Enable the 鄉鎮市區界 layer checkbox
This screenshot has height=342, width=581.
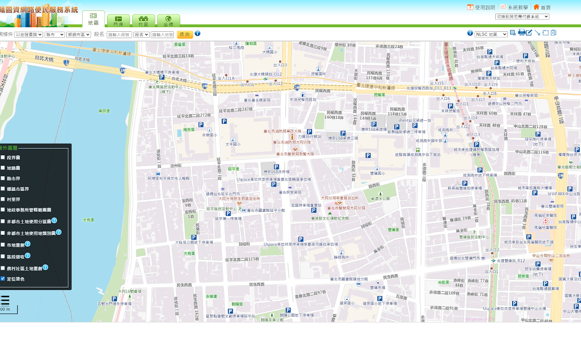coord(3,189)
